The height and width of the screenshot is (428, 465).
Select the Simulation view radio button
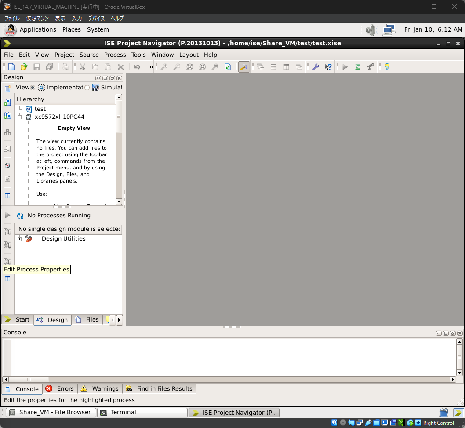(x=87, y=88)
